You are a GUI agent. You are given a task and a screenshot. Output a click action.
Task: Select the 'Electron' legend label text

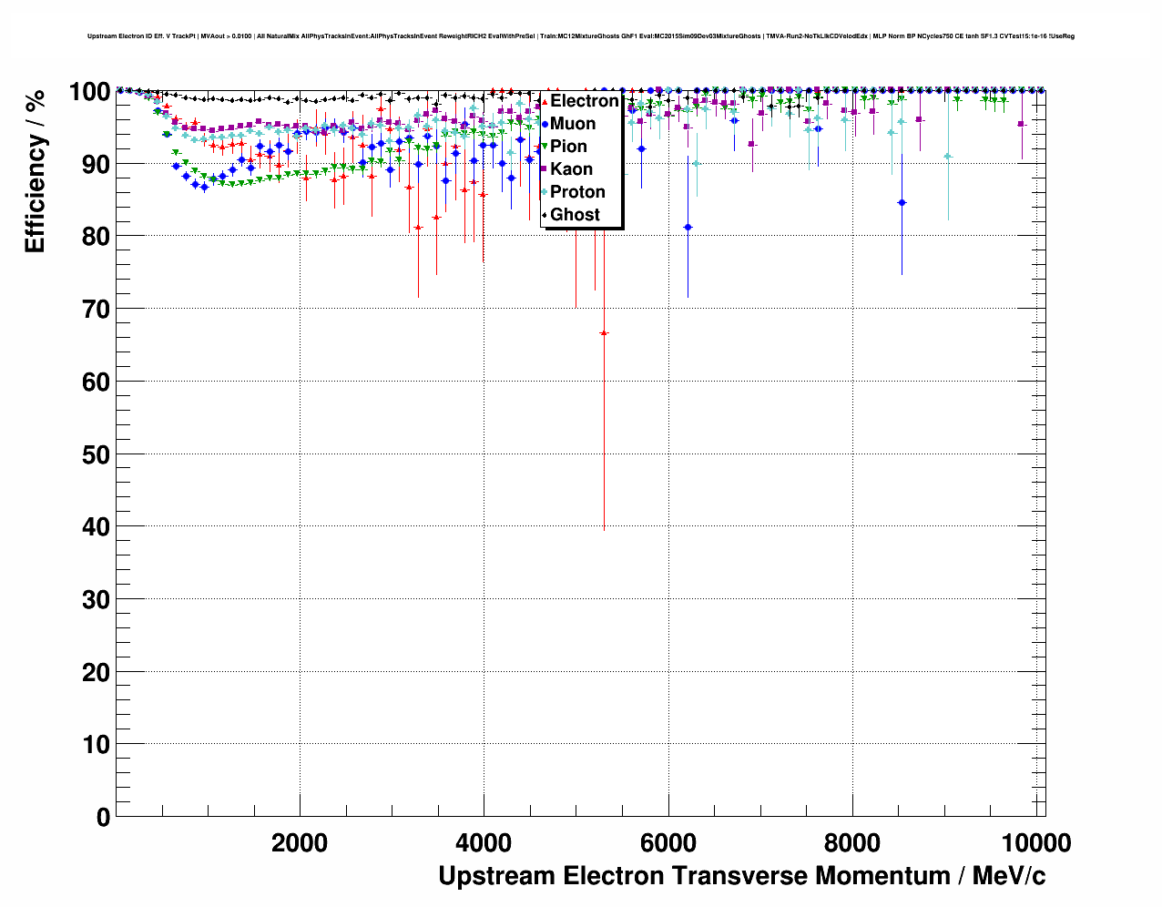point(584,101)
